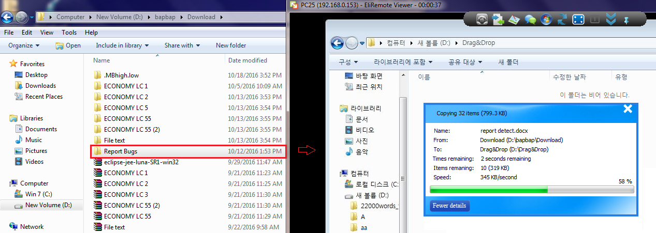Open File menu in local Explorer
The width and height of the screenshot is (656, 233).
tap(9, 33)
